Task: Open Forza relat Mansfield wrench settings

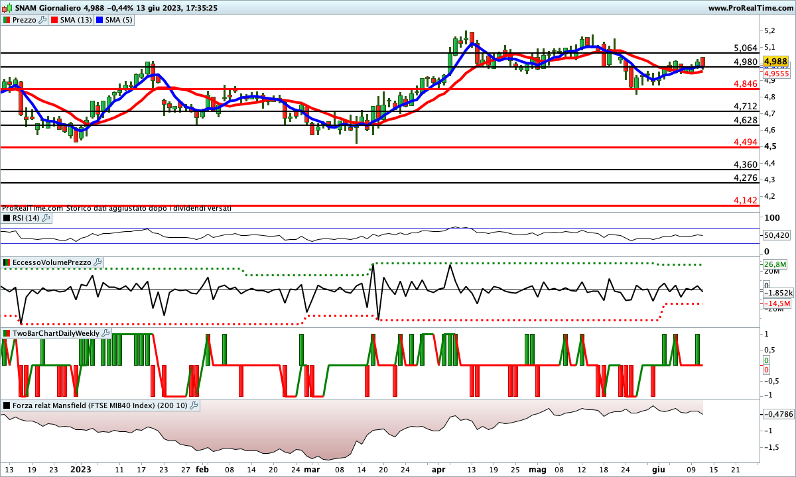Action: [x=194, y=405]
